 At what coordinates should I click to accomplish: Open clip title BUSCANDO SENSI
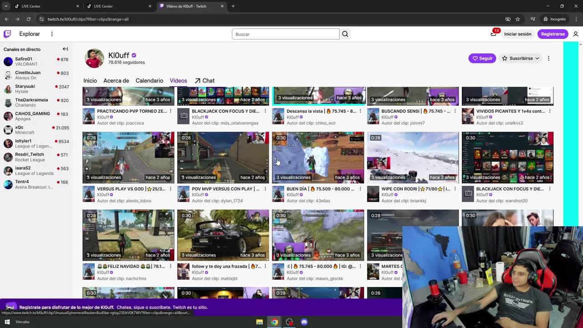416,111
